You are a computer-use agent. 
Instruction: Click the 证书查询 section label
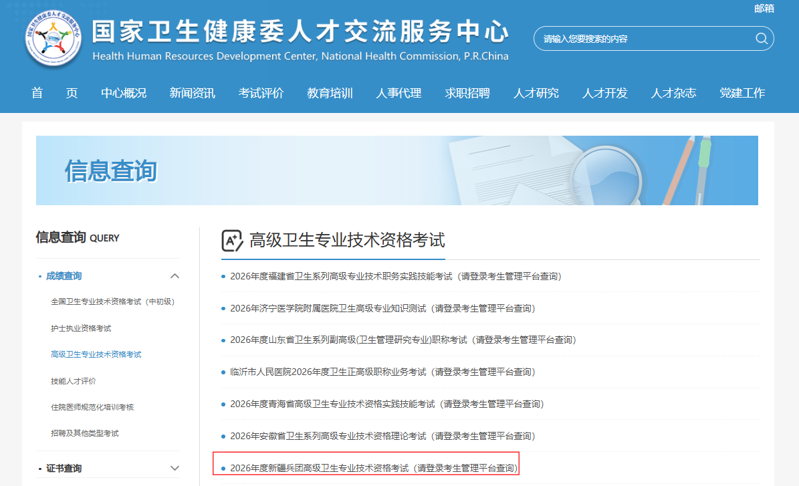tap(64, 468)
